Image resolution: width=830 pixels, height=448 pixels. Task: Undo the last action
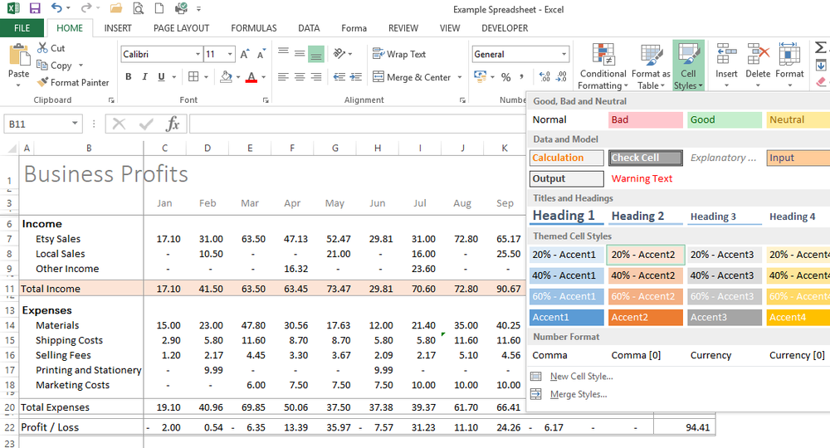56,8
